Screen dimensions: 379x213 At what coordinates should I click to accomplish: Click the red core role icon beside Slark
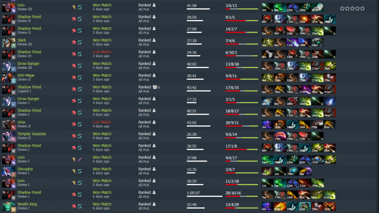(74, 42)
